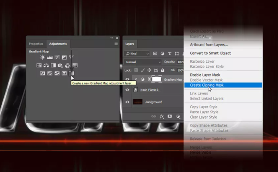Add an Exposure adjustment layer
Image resolution: width=278 pixels, height=172 pixels.
click(64, 57)
